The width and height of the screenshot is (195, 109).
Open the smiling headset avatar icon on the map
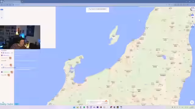tap(192, 9)
